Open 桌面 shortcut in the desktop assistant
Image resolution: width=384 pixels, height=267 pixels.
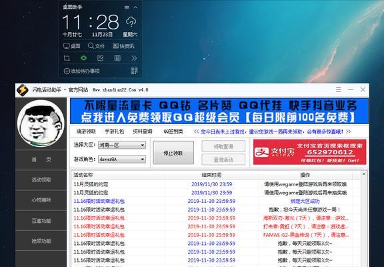click(x=72, y=46)
